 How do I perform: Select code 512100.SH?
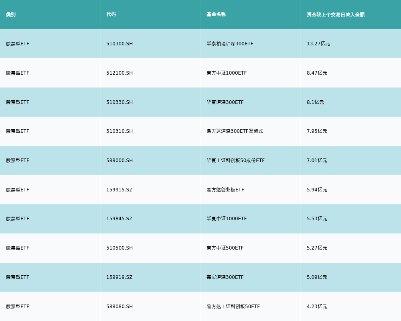[x=119, y=73]
